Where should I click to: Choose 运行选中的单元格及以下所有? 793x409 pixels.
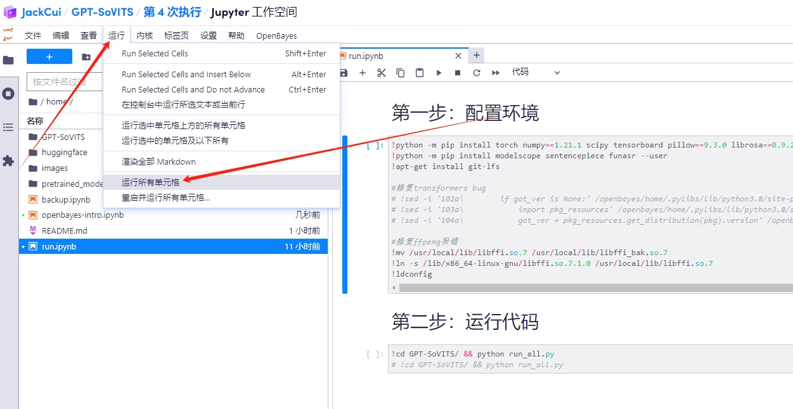tap(222, 141)
